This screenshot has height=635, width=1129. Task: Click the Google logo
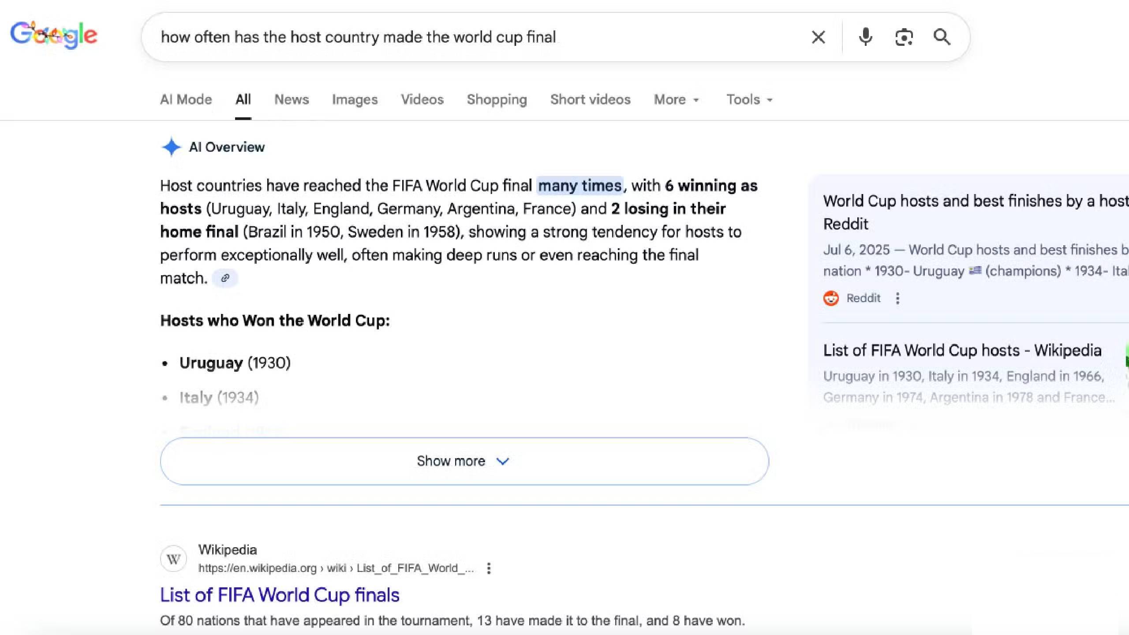click(54, 35)
